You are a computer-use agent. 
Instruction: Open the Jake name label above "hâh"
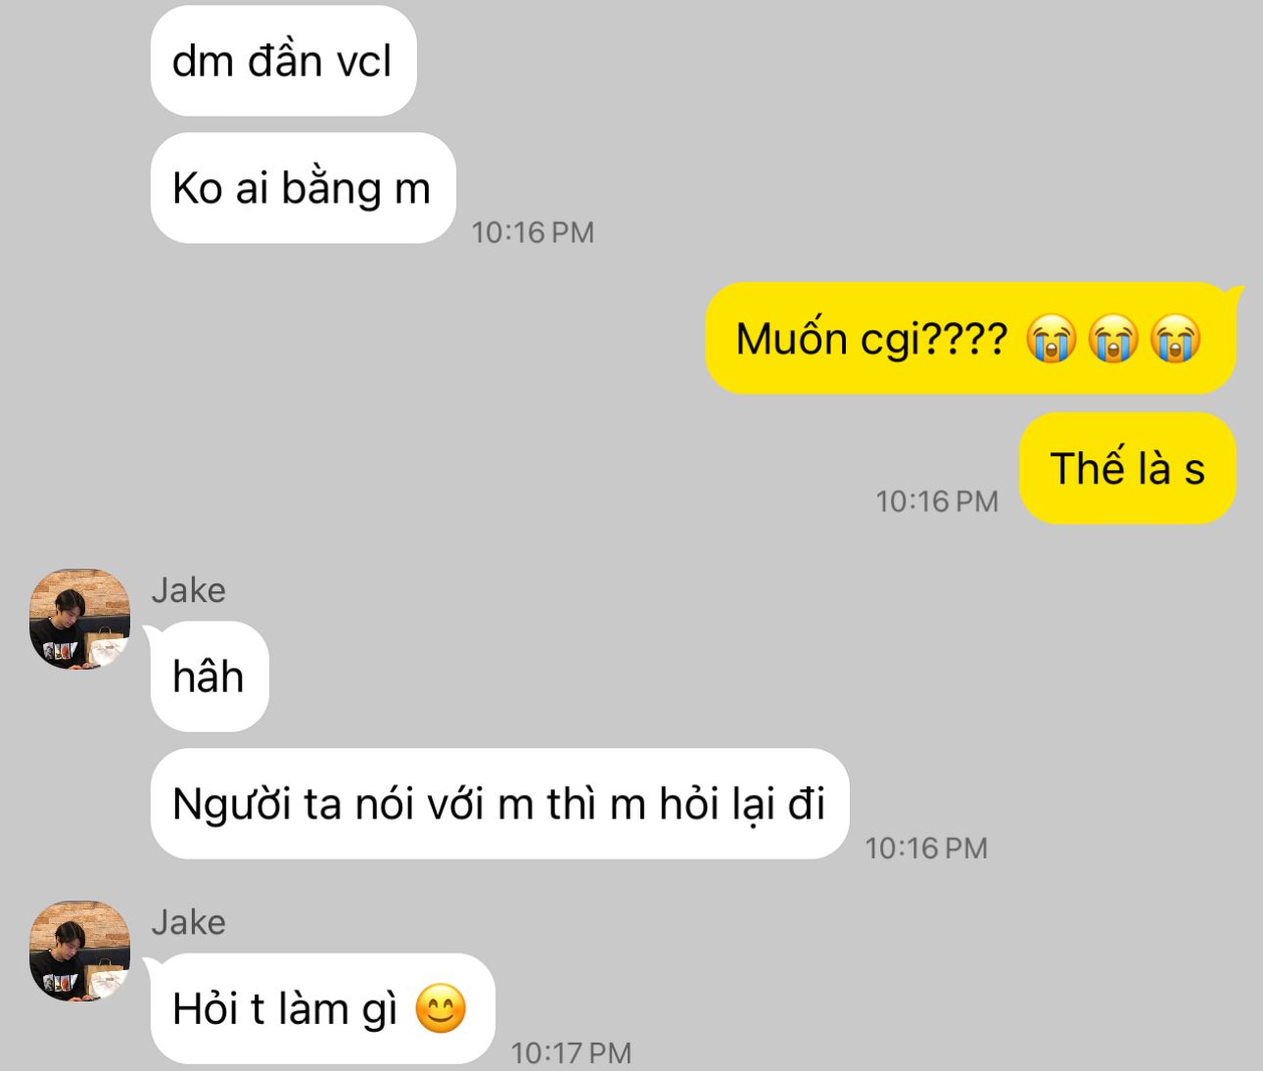click(x=189, y=590)
